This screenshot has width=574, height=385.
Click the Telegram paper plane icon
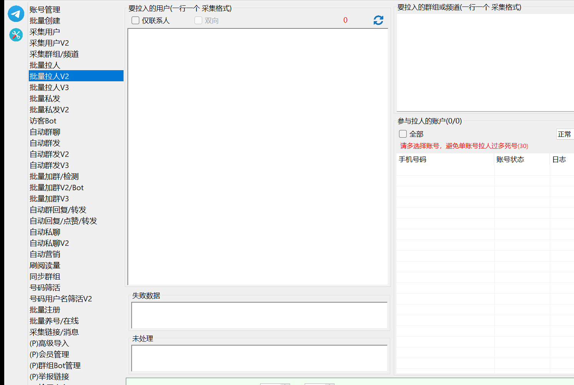(16, 14)
